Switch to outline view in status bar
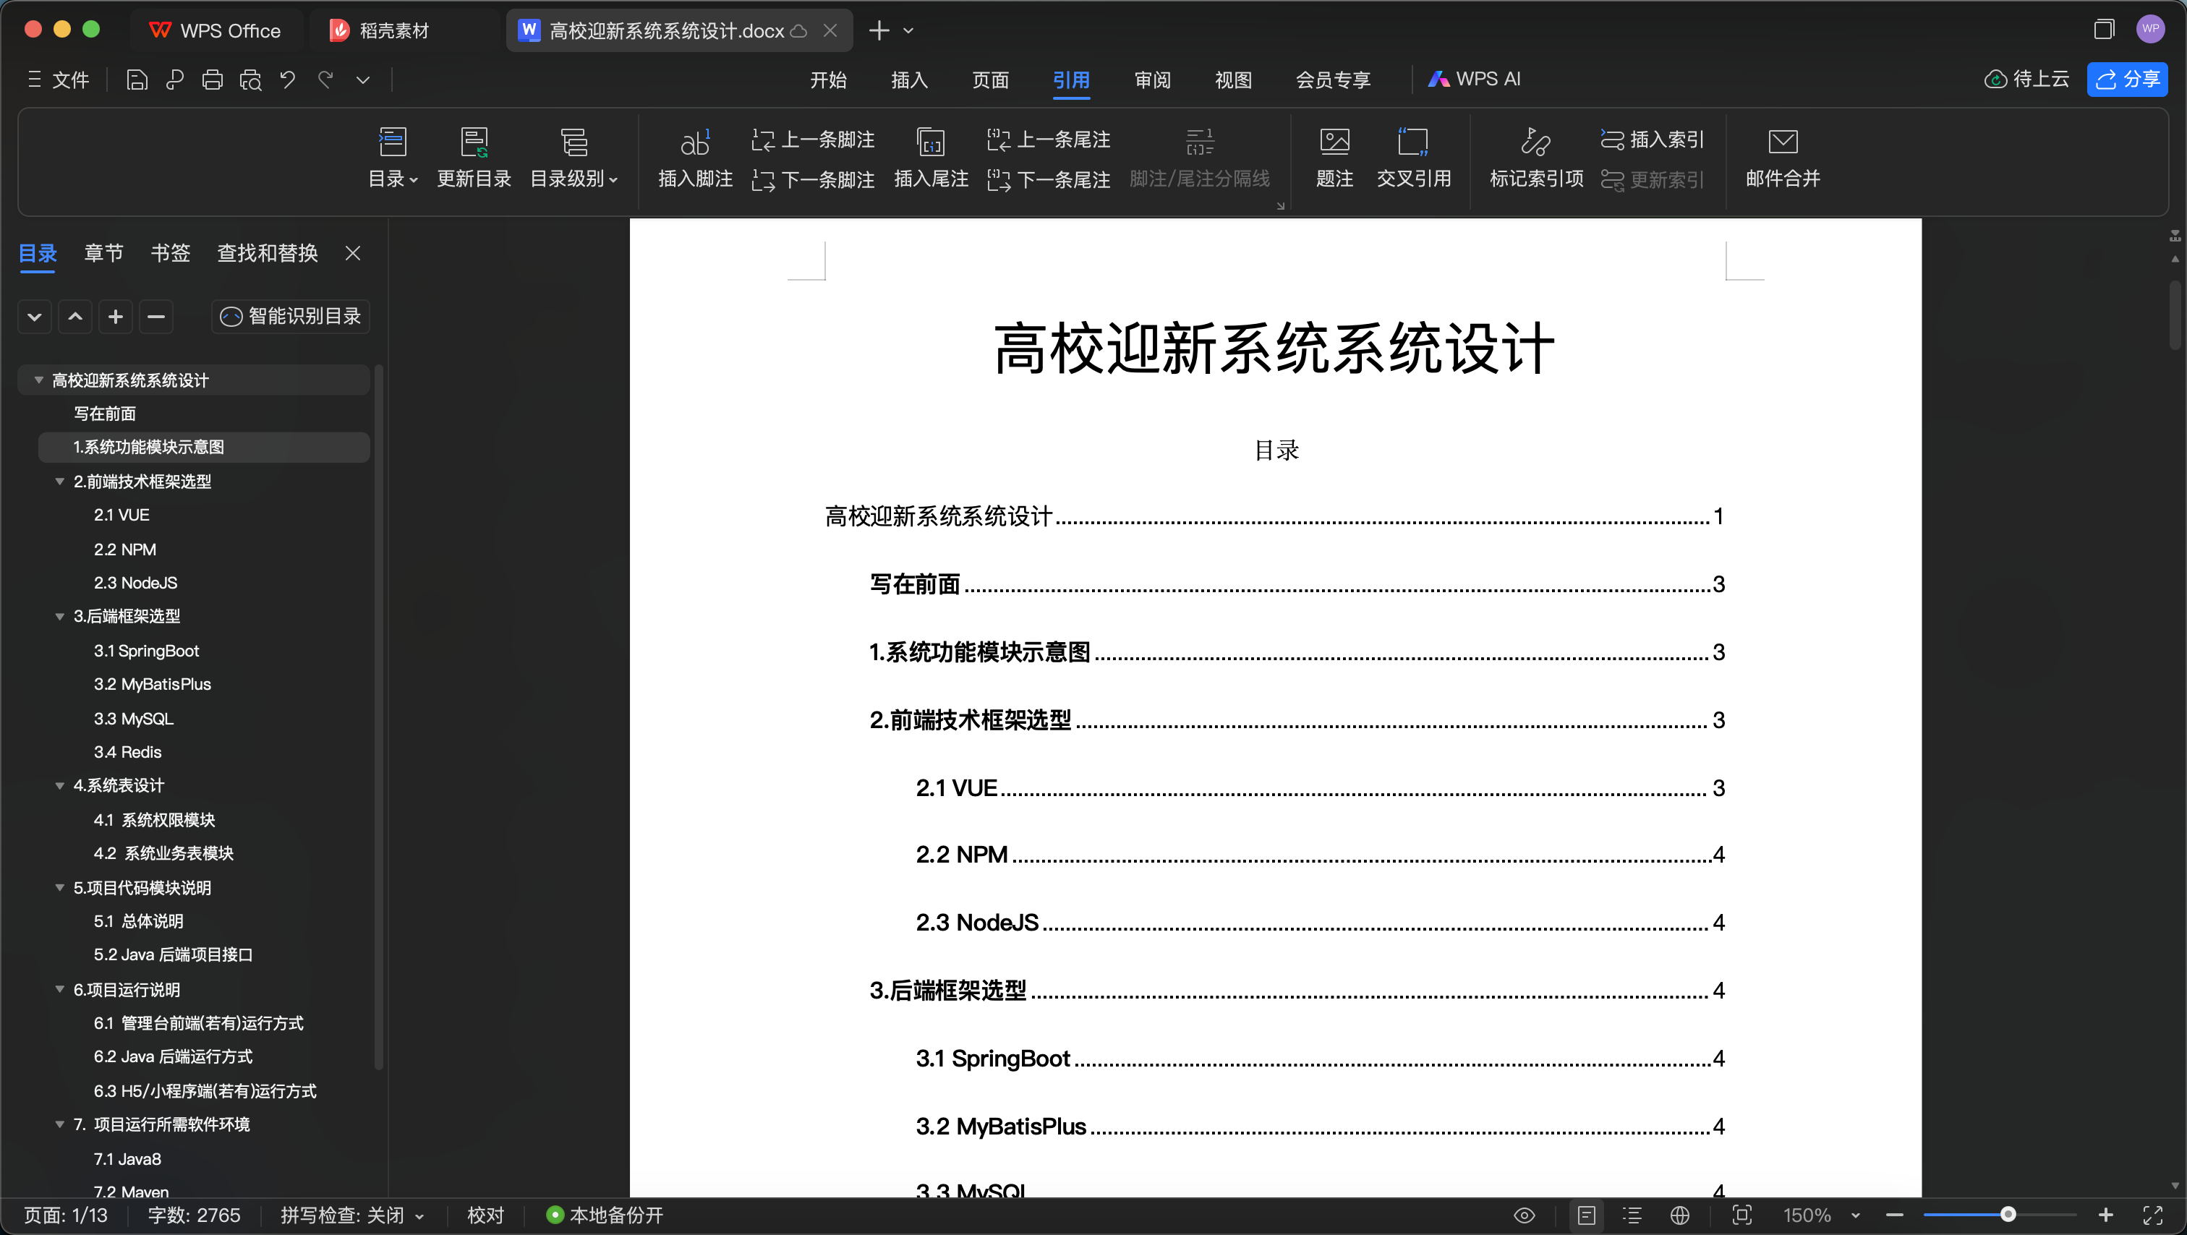 tap(1632, 1215)
